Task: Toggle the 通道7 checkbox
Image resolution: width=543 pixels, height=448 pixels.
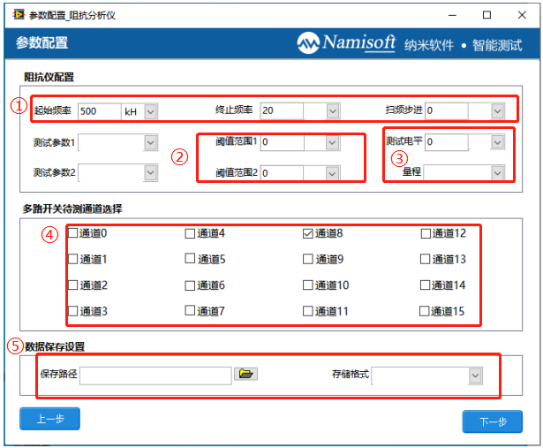Action: click(190, 310)
